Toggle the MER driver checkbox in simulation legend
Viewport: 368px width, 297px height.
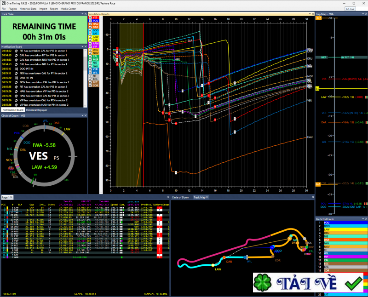(x=90, y=60)
